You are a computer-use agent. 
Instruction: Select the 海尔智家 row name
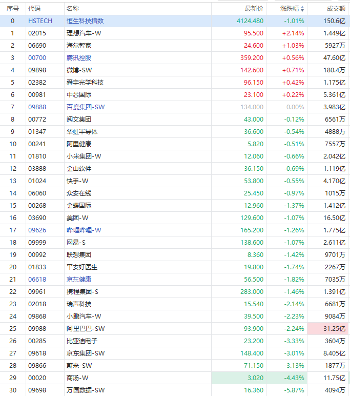tap(79, 46)
